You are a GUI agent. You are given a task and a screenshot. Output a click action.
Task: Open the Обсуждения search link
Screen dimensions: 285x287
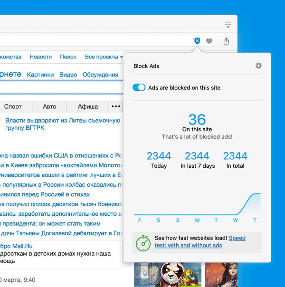coord(100,75)
